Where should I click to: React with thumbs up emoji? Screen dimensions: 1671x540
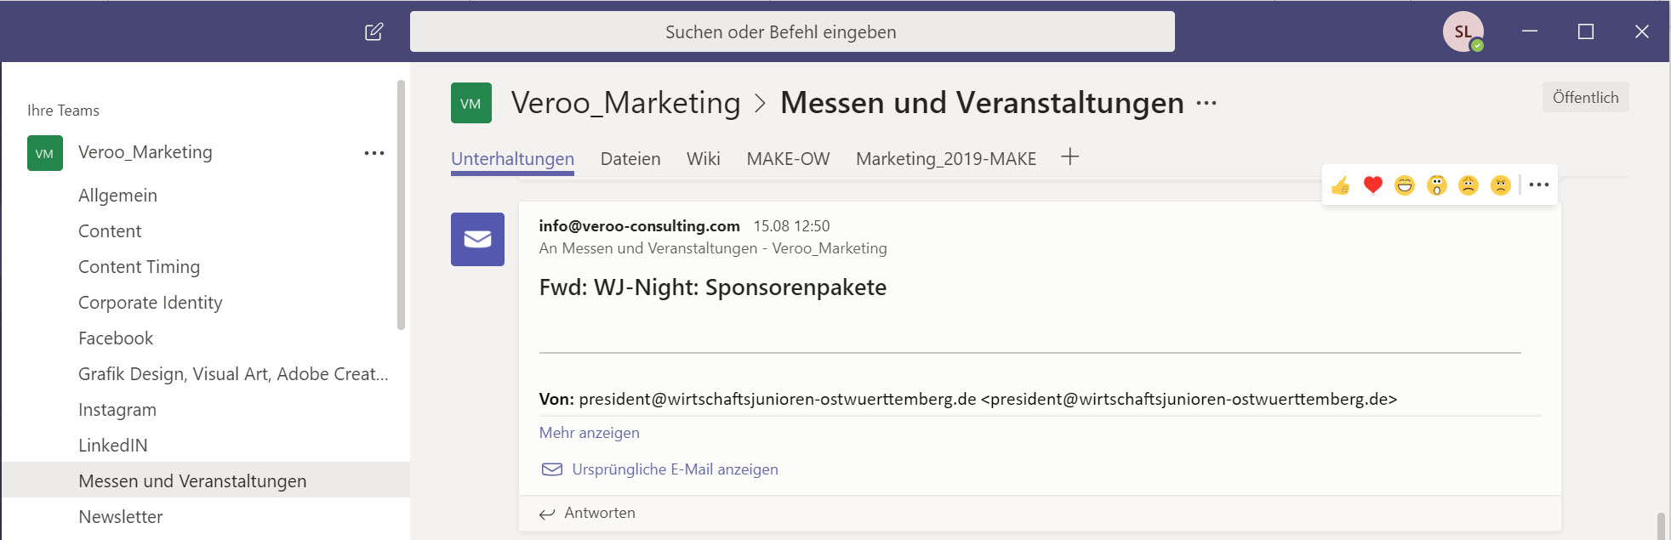[1341, 185]
